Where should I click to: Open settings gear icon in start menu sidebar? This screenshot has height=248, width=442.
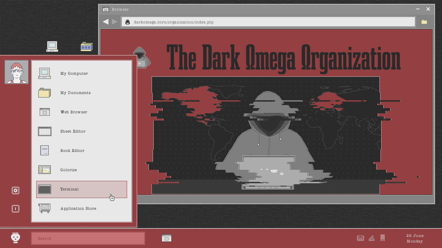pyautogui.click(x=15, y=190)
